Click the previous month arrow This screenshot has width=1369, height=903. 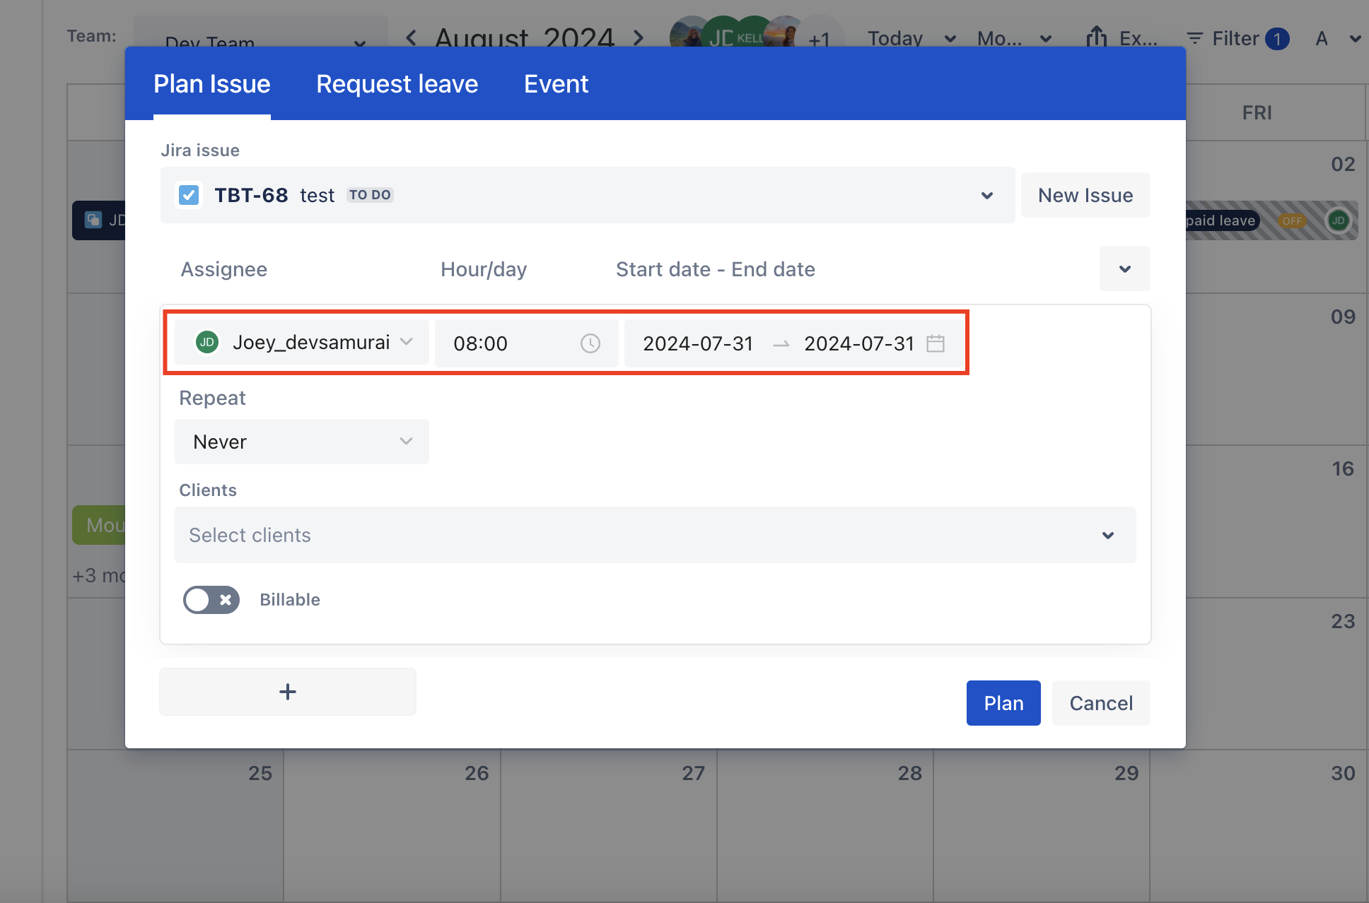click(411, 38)
